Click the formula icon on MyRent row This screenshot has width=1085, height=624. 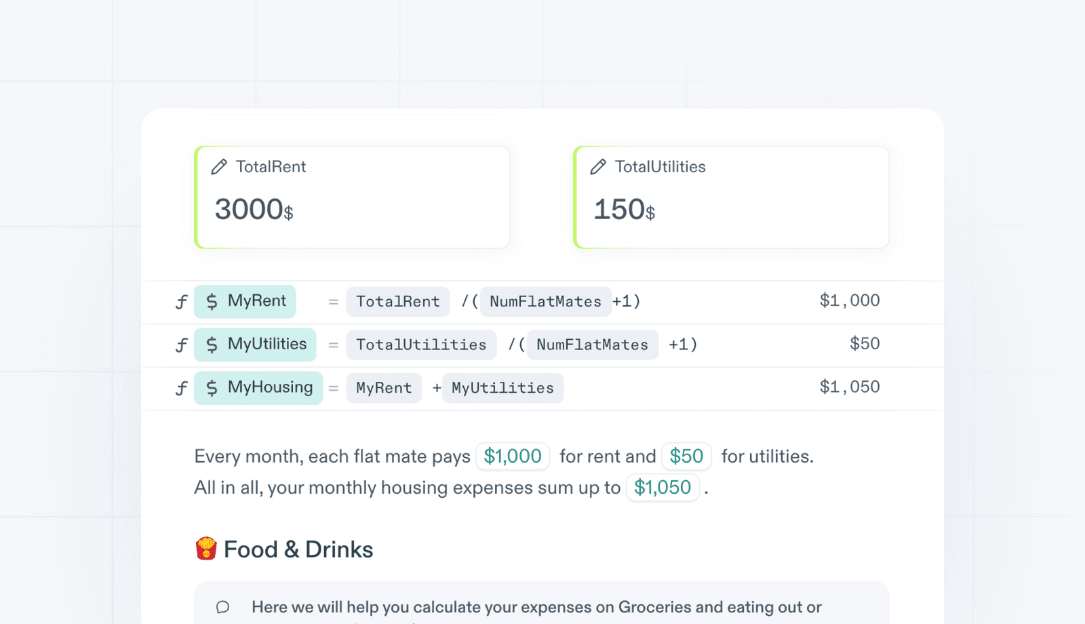[x=181, y=302]
